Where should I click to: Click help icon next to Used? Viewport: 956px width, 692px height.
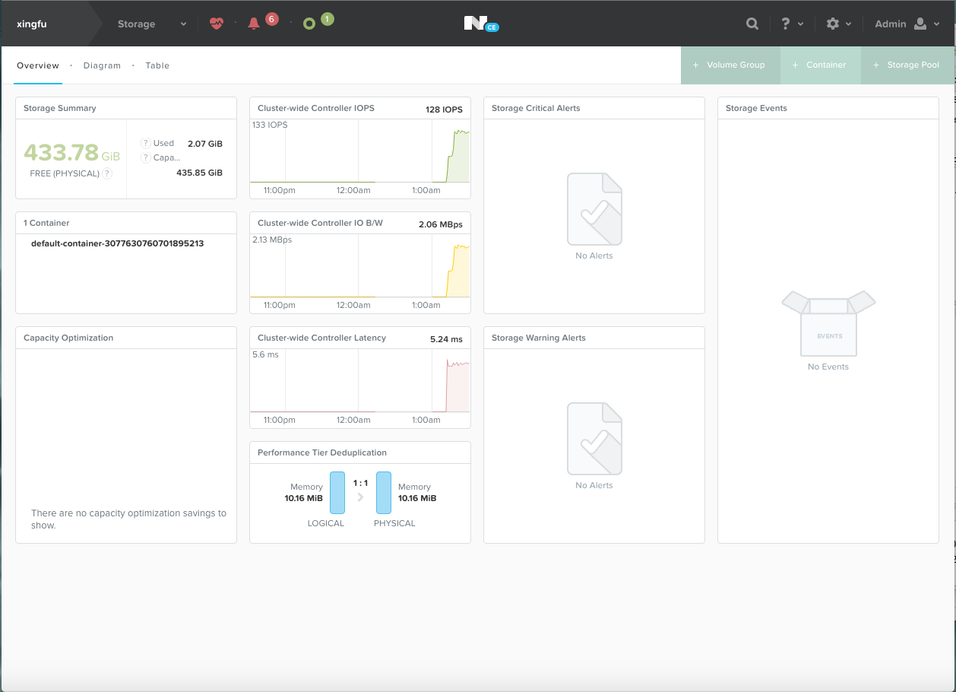145,143
